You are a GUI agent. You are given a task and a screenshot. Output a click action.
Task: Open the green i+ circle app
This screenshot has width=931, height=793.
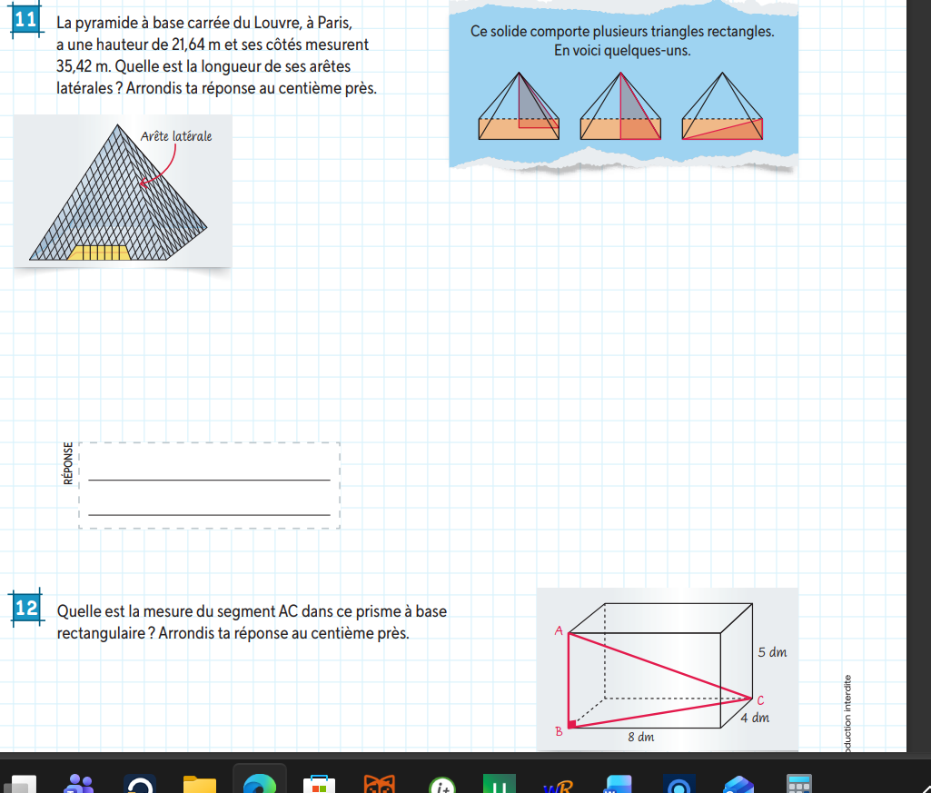click(x=441, y=785)
